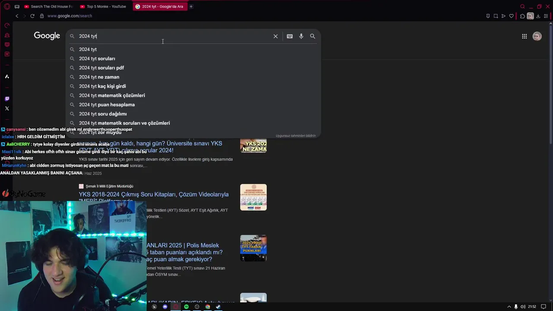Switch to Top 5 Monke YouTube tab
Screen dimensions: 553x311
click(x=104, y=6)
